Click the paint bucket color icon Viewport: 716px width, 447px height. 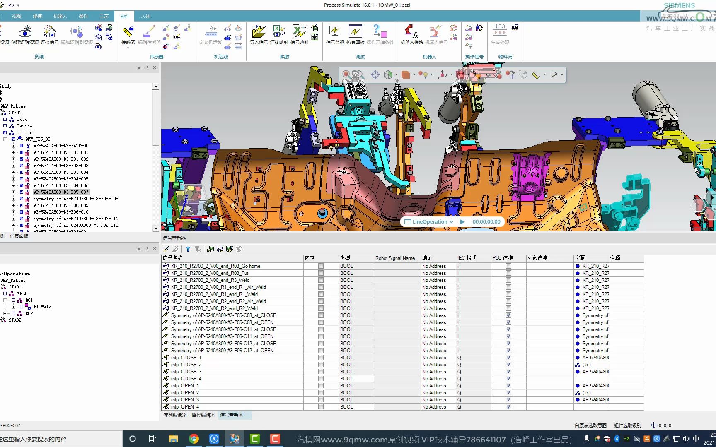[554, 74]
